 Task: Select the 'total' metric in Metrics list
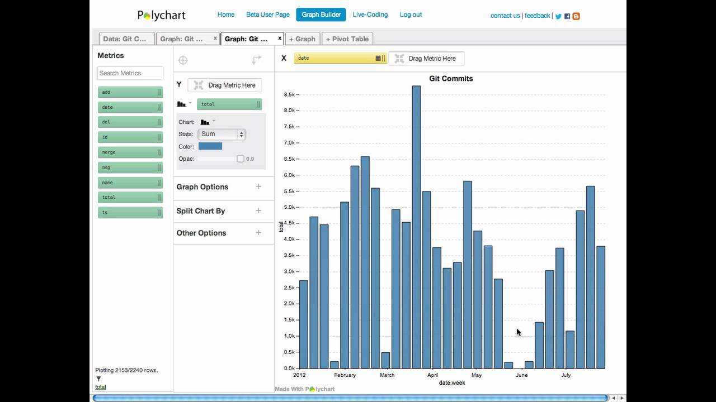point(130,197)
